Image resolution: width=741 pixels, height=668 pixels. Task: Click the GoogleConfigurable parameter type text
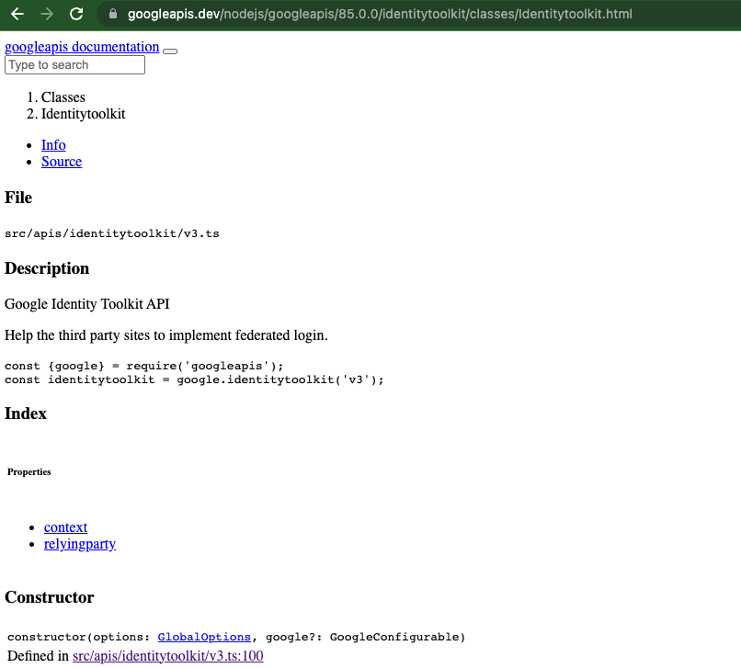click(x=394, y=638)
